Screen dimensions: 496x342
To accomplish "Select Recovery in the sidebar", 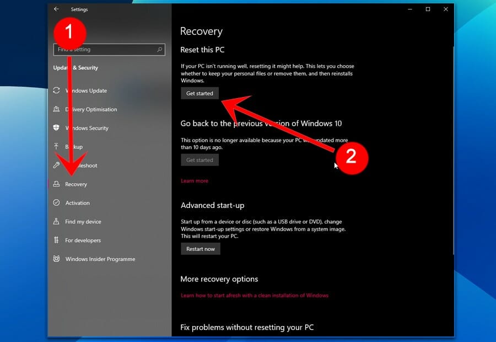I will click(110, 184).
